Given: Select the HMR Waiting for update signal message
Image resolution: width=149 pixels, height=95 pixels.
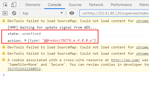Looking at the screenshot, I should [x=52, y=27].
